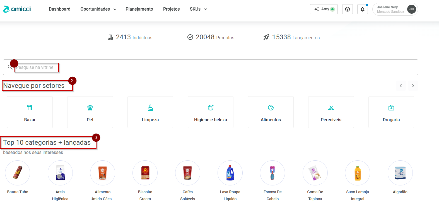This screenshot has height=215, width=439.
Task: Go to previous sectors with left arrow
Action: pyautogui.click(x=401, y=86)
